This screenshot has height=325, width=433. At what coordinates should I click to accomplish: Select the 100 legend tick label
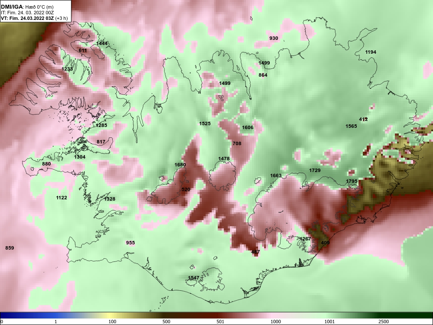tap(113, 322)
